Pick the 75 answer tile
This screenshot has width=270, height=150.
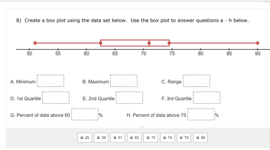pyautogui.click(x=184, y=138)
